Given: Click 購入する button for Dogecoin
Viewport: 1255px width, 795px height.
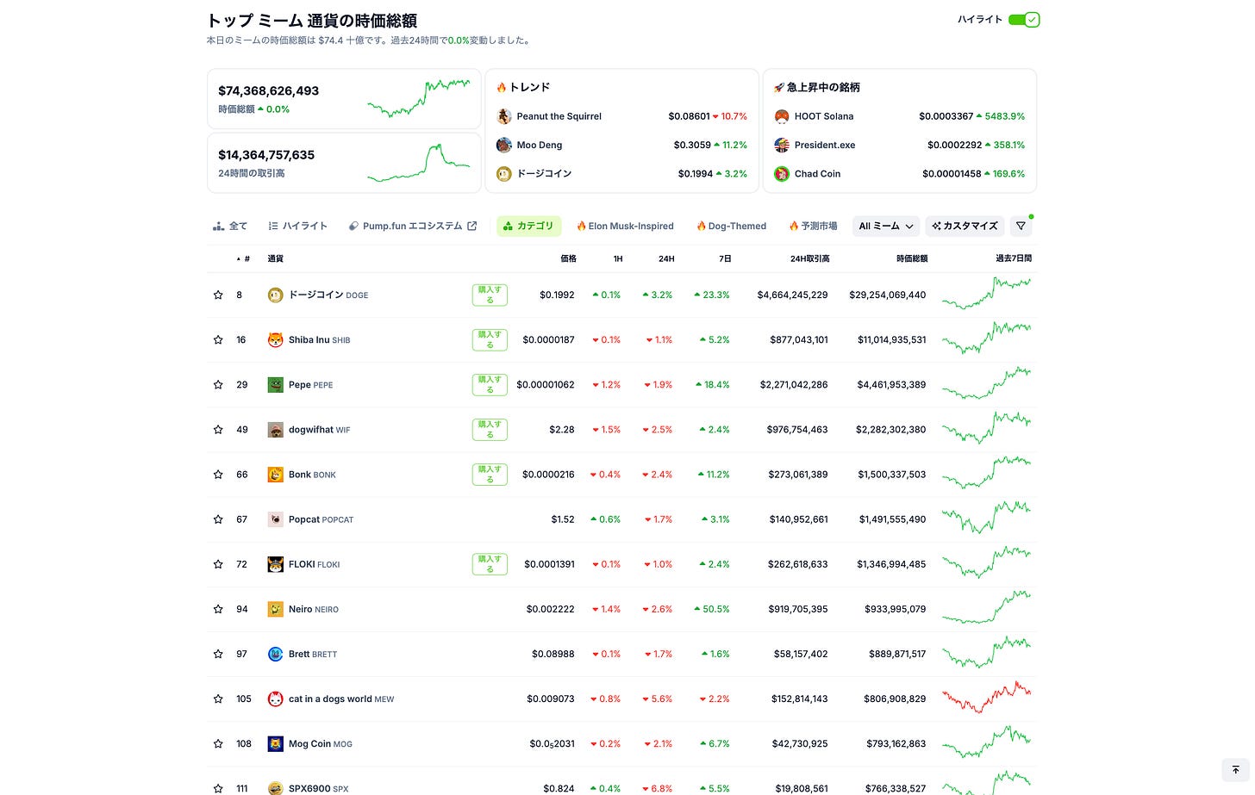Looking at the screenshot, I should point(490,295).
